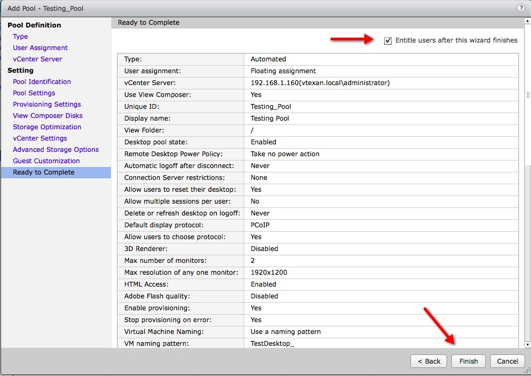Open Guest Customization step
This screenshot has height=376, width=531.
click(x=46, y=161)
